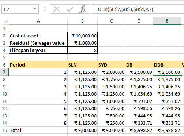Click into the formula bar DDB formula
Viewport: 184px width, 136px height.
coord(138,9)
